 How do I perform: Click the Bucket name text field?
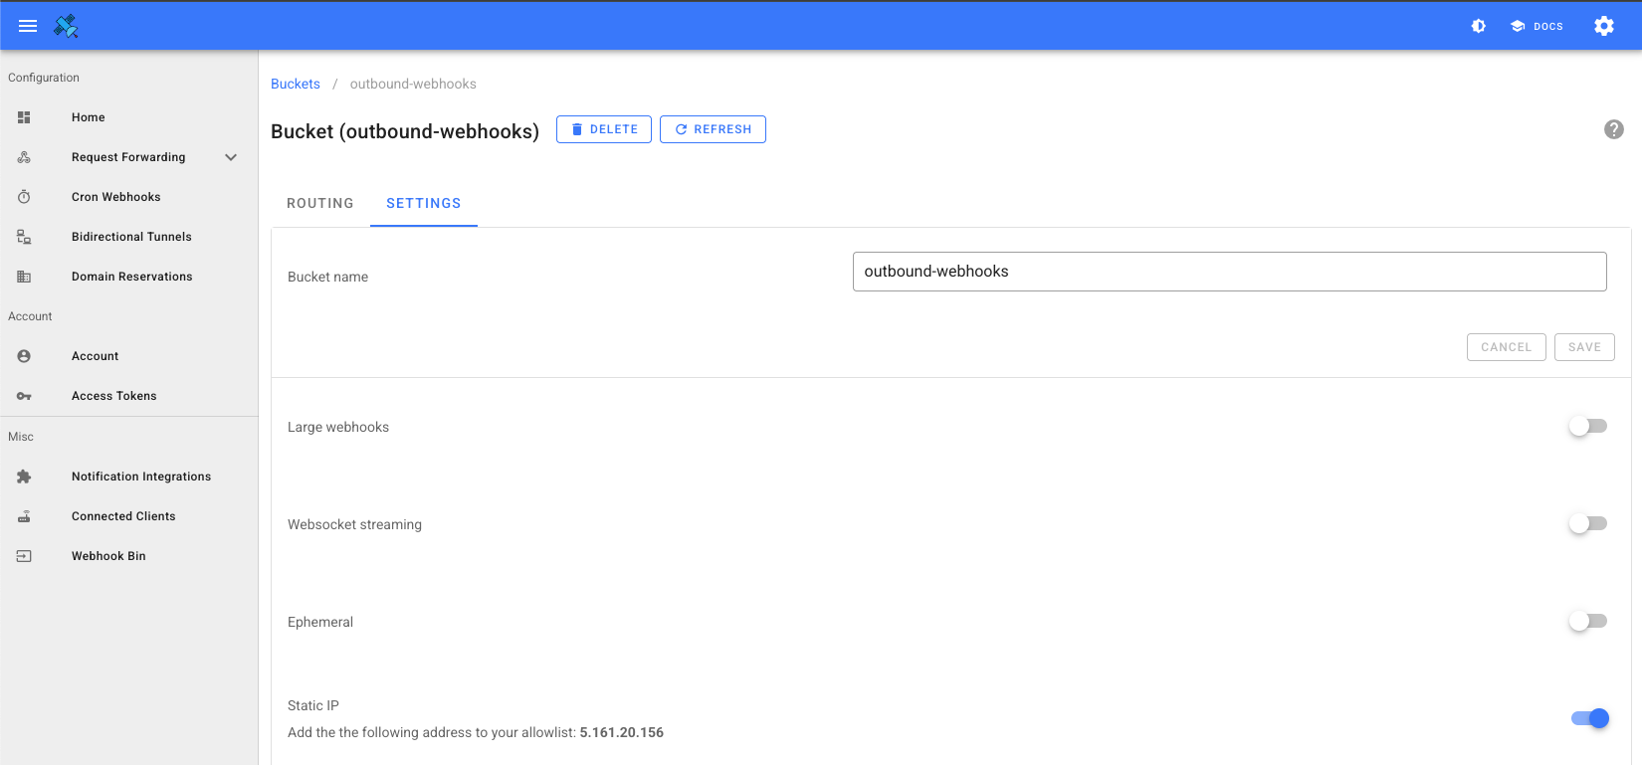[x=1229, y=272]
